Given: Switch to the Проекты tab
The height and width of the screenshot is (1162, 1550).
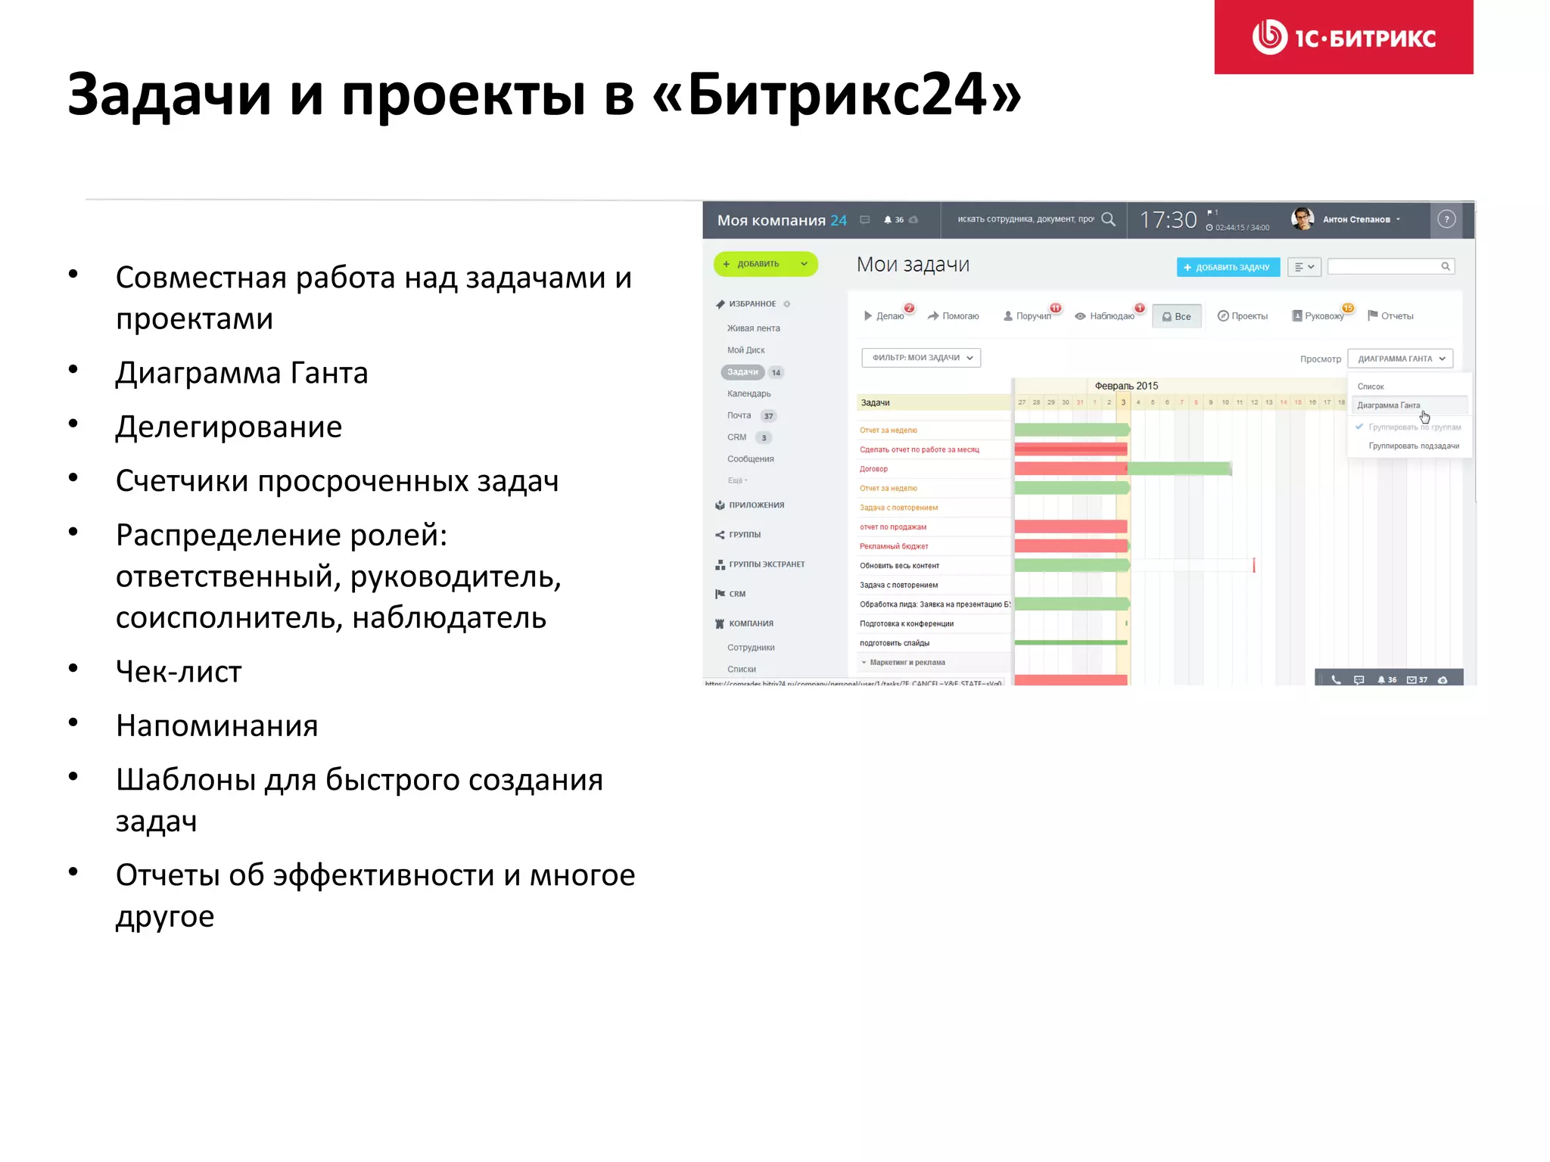Looking at the screenshot, I should [1243, 316].
